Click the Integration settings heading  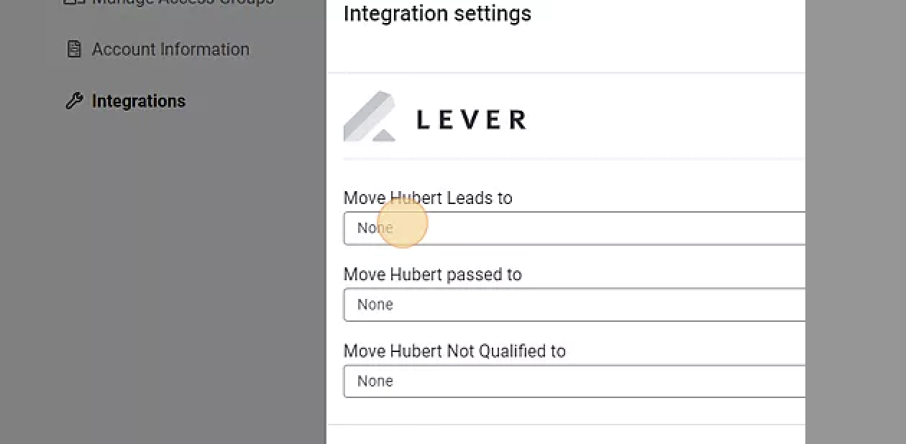pyautogui.click(x=437, y=14)
